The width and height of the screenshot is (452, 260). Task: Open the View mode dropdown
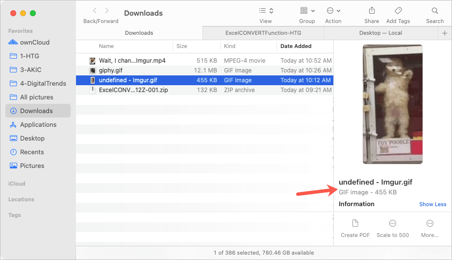(x=266, y=11)
